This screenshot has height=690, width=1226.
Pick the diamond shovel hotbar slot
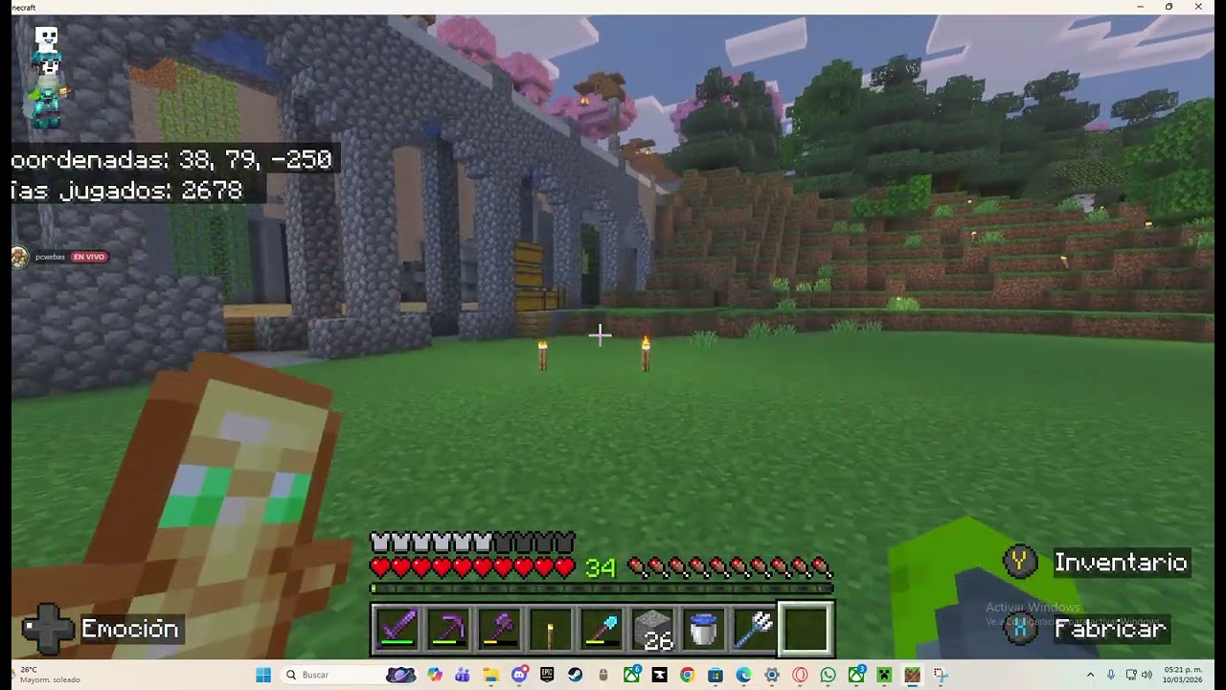pyautogui.click(x=602, y=629)
